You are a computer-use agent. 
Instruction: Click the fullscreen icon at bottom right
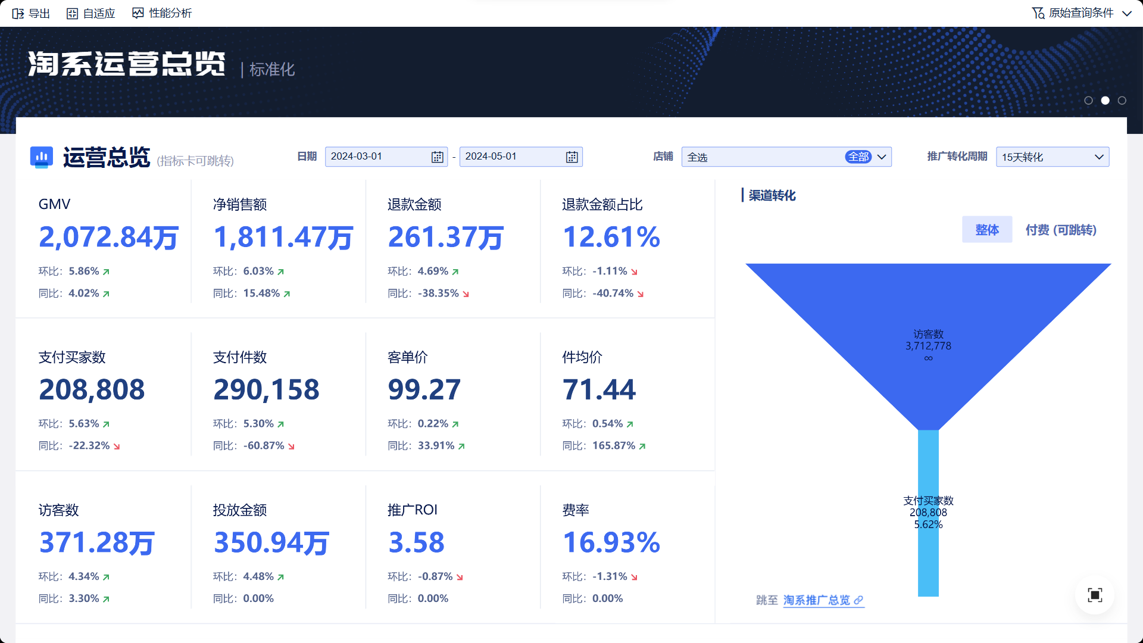[1094, 595]
